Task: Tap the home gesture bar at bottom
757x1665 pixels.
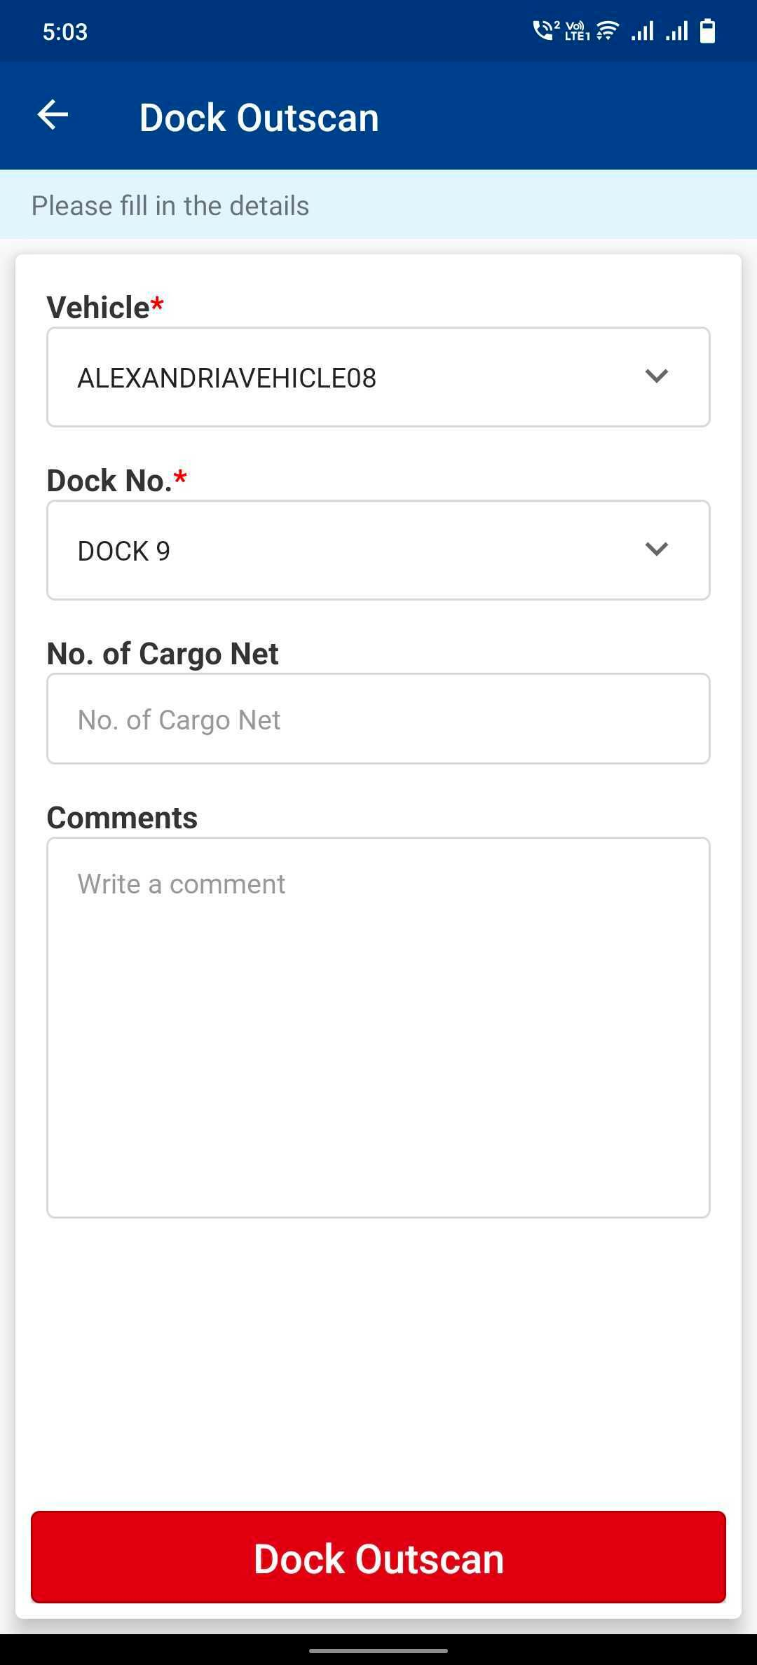Action: [378, 1650]
